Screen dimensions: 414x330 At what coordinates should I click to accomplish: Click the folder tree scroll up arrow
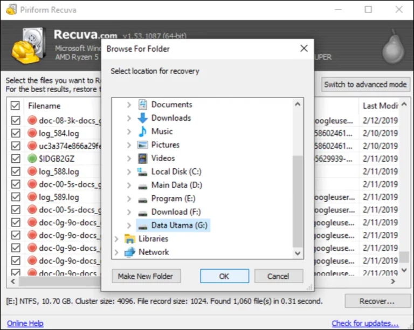tap(298, 104)
